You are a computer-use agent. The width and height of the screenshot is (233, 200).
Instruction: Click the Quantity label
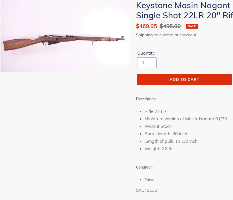point(146,53)
